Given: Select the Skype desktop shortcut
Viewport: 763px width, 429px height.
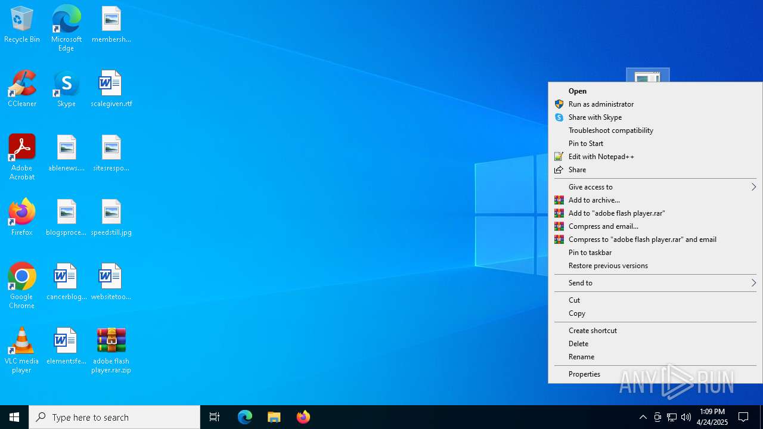Looking at the screenshot, I should (x=66, y=89).
